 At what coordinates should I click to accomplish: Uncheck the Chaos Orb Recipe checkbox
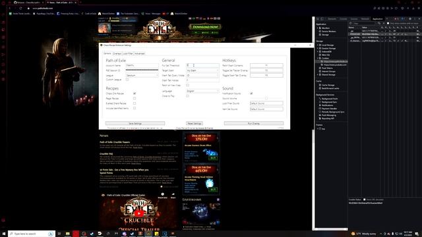pyautogui.click(x=135, y=93)
